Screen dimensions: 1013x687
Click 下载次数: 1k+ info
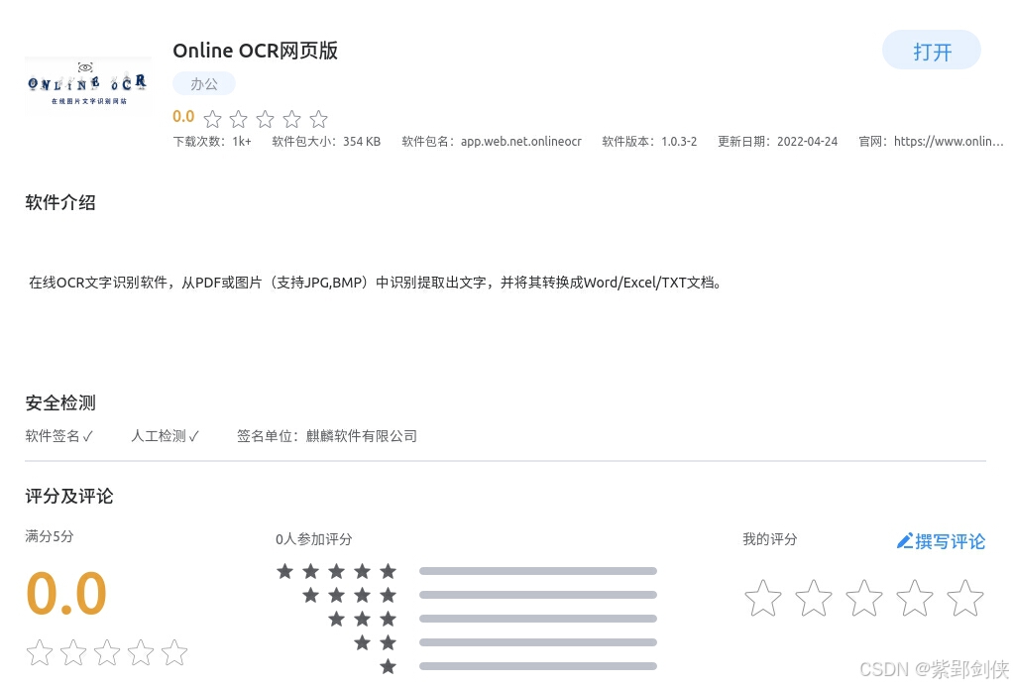pyautogui.click(x=212, y=141)
